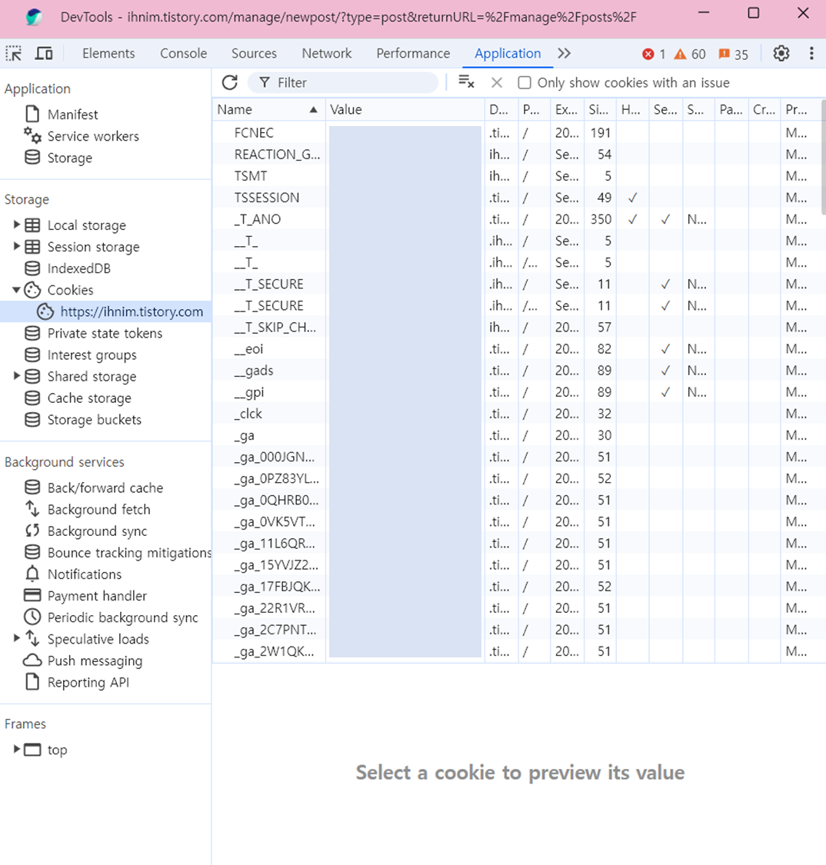Expand Shared storage tree node

coord(17,376)
